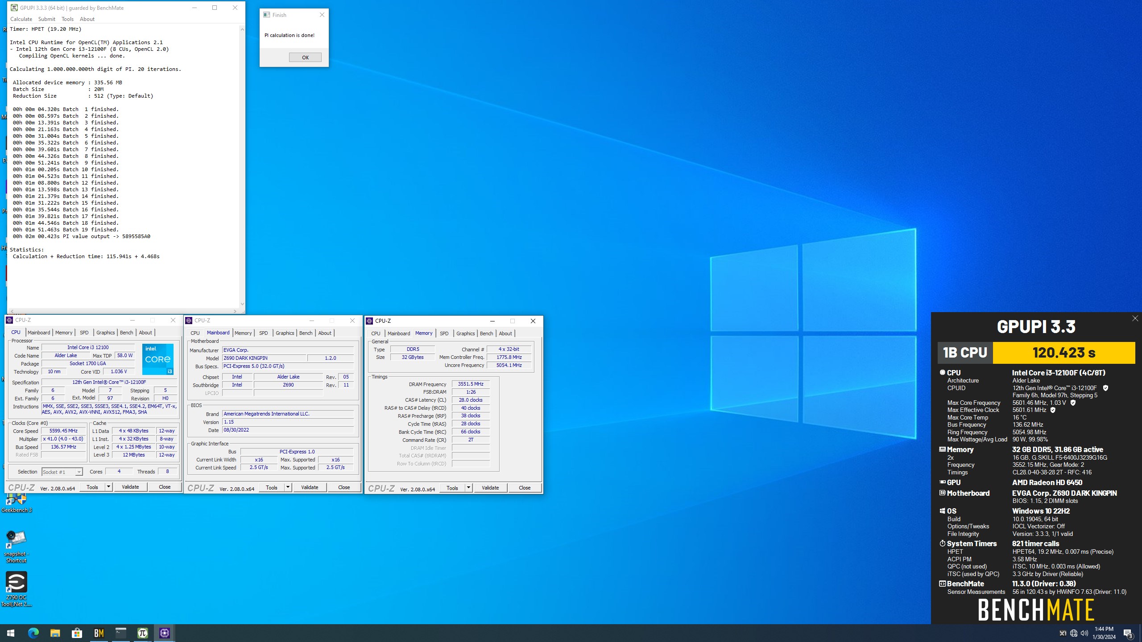This screenshot has height=642, width=1142.
Task: Open the Socket #1 selection dropdown
Action: pyautogui.click(x=62, y=472)
